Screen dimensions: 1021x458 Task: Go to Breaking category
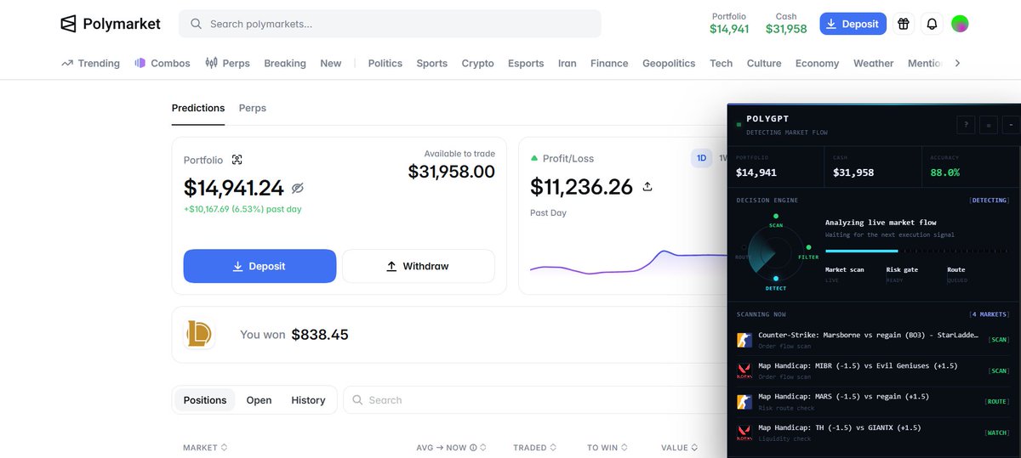[x=285, y=63]
